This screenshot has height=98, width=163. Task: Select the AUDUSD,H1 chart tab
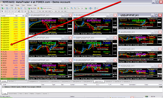point(109,82)
